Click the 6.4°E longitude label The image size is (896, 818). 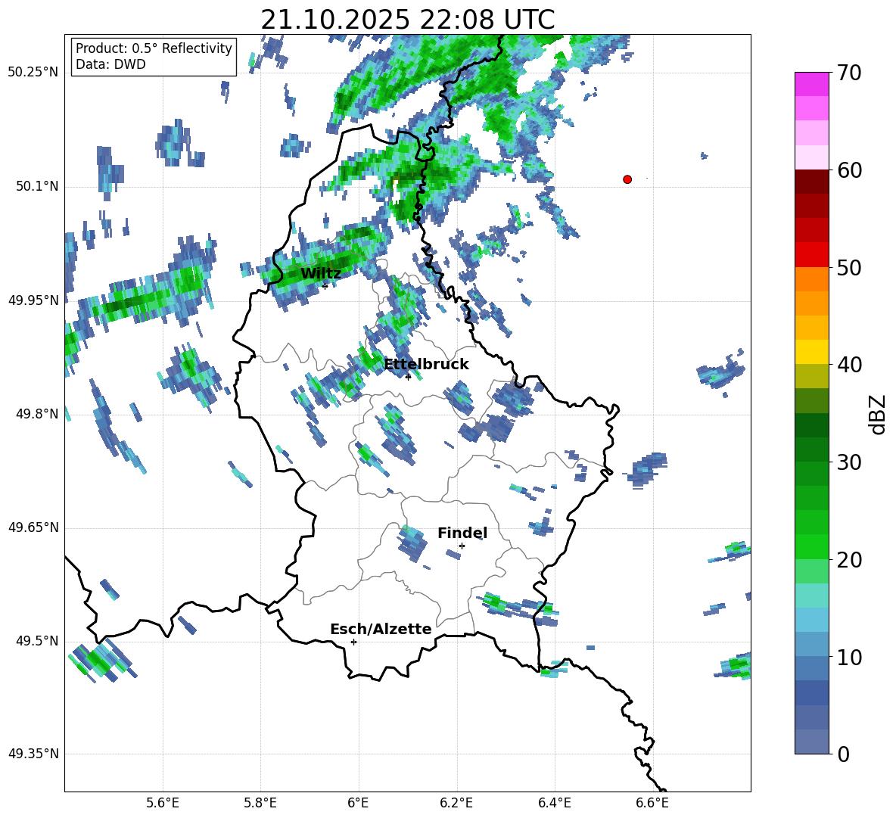tap(554, 803)
